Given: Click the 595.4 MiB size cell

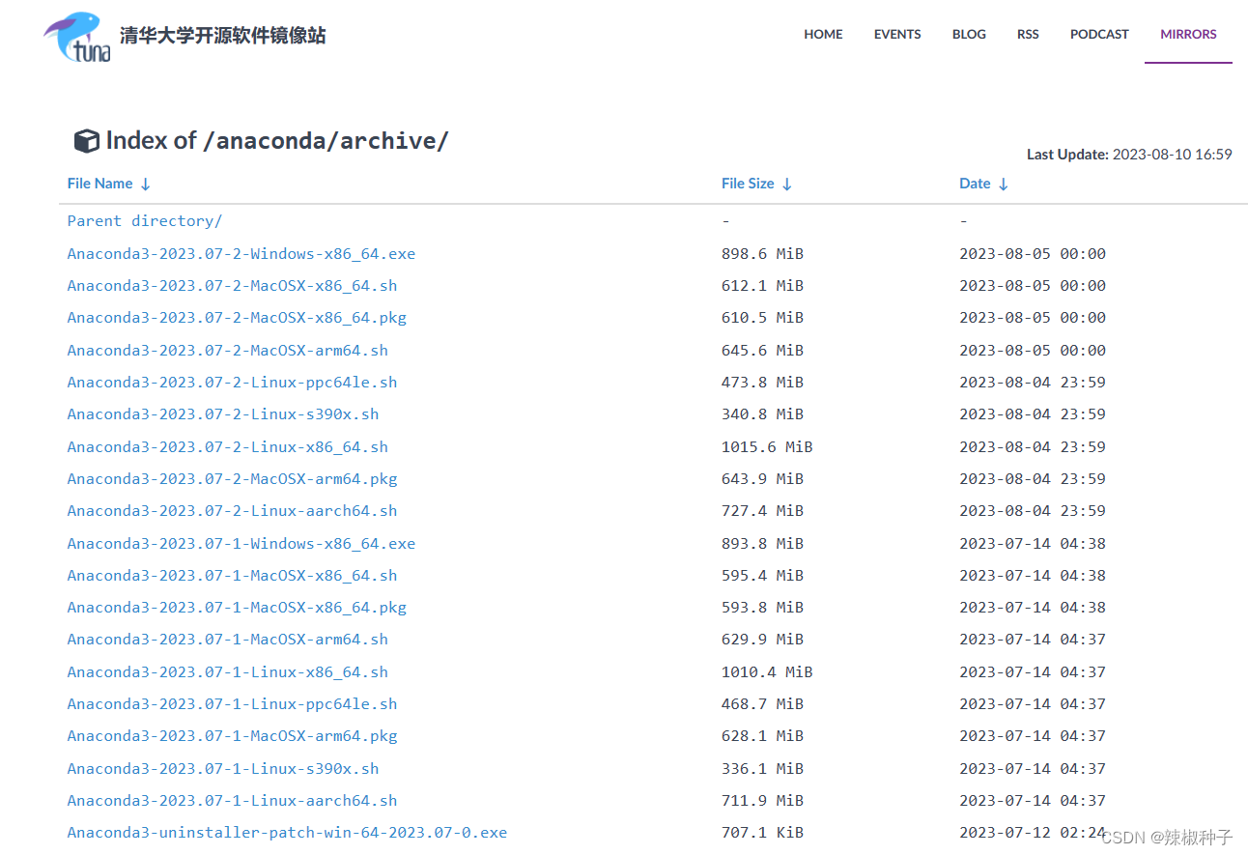Looking at the screenshot, I should (x=762, y=576).
